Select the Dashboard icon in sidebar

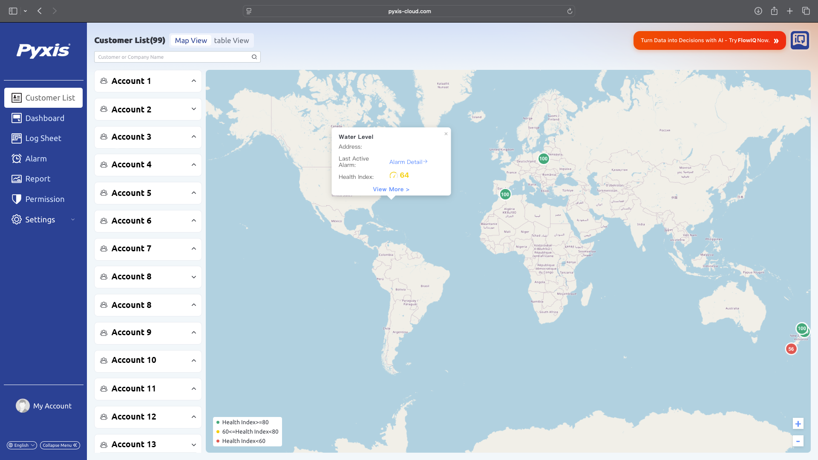click(x=16, y=118)
